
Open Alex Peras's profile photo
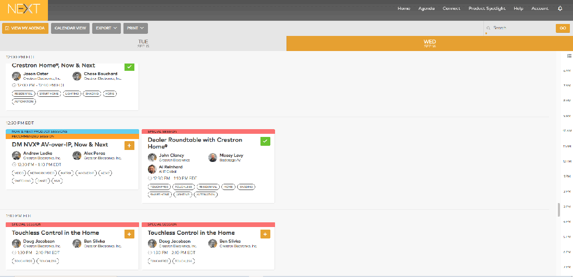click(x=77, y=155)
